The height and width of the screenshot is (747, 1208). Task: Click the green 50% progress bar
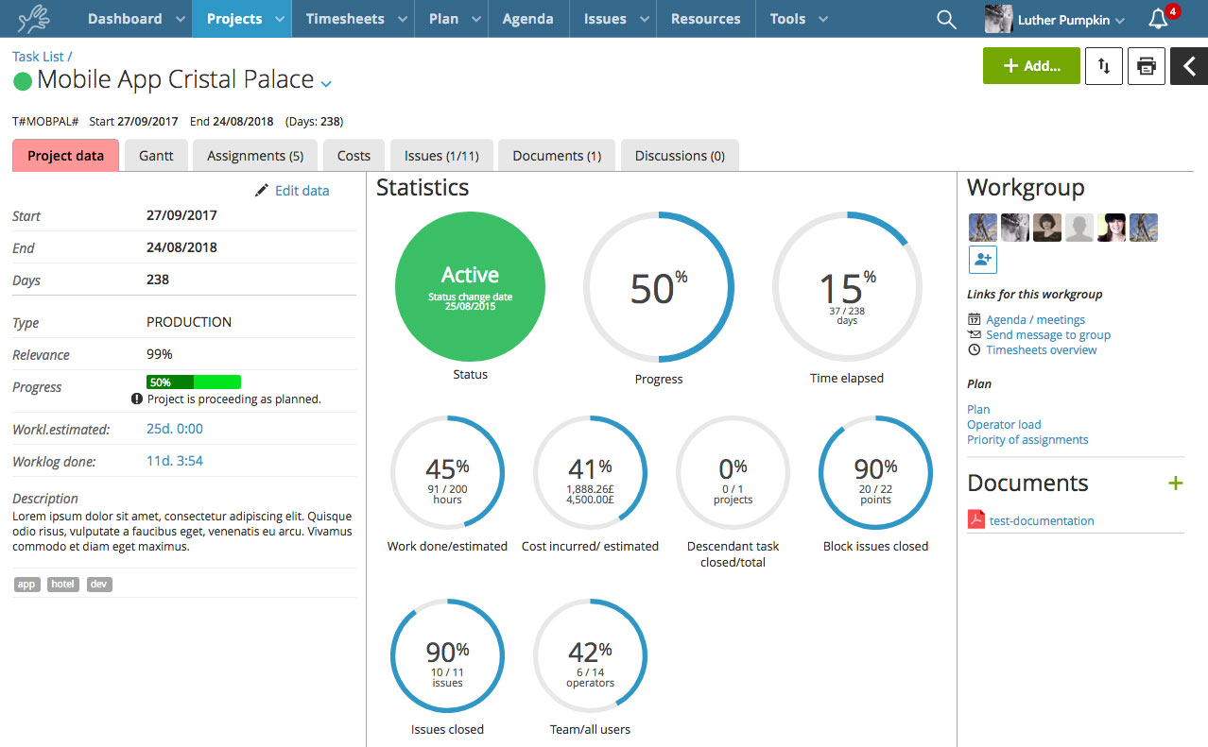pos(194,382)
